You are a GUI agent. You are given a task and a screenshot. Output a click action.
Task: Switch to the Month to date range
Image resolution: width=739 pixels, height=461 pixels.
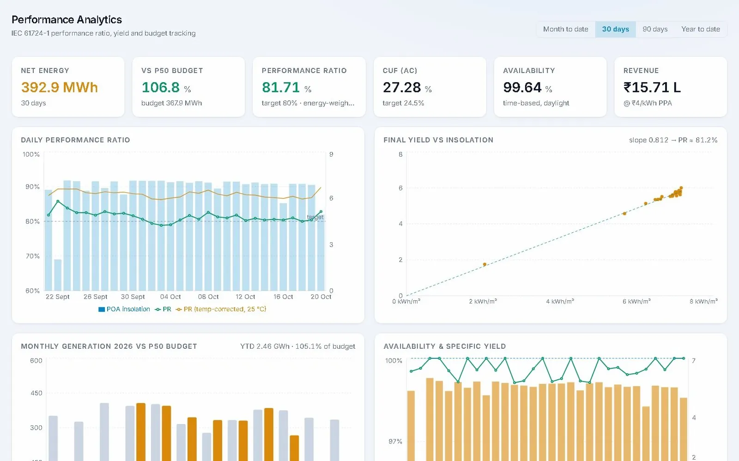click(565, 29)
